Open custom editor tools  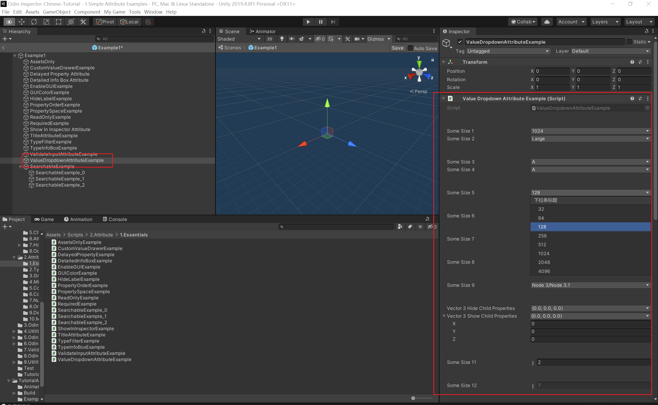pos(83,22)
